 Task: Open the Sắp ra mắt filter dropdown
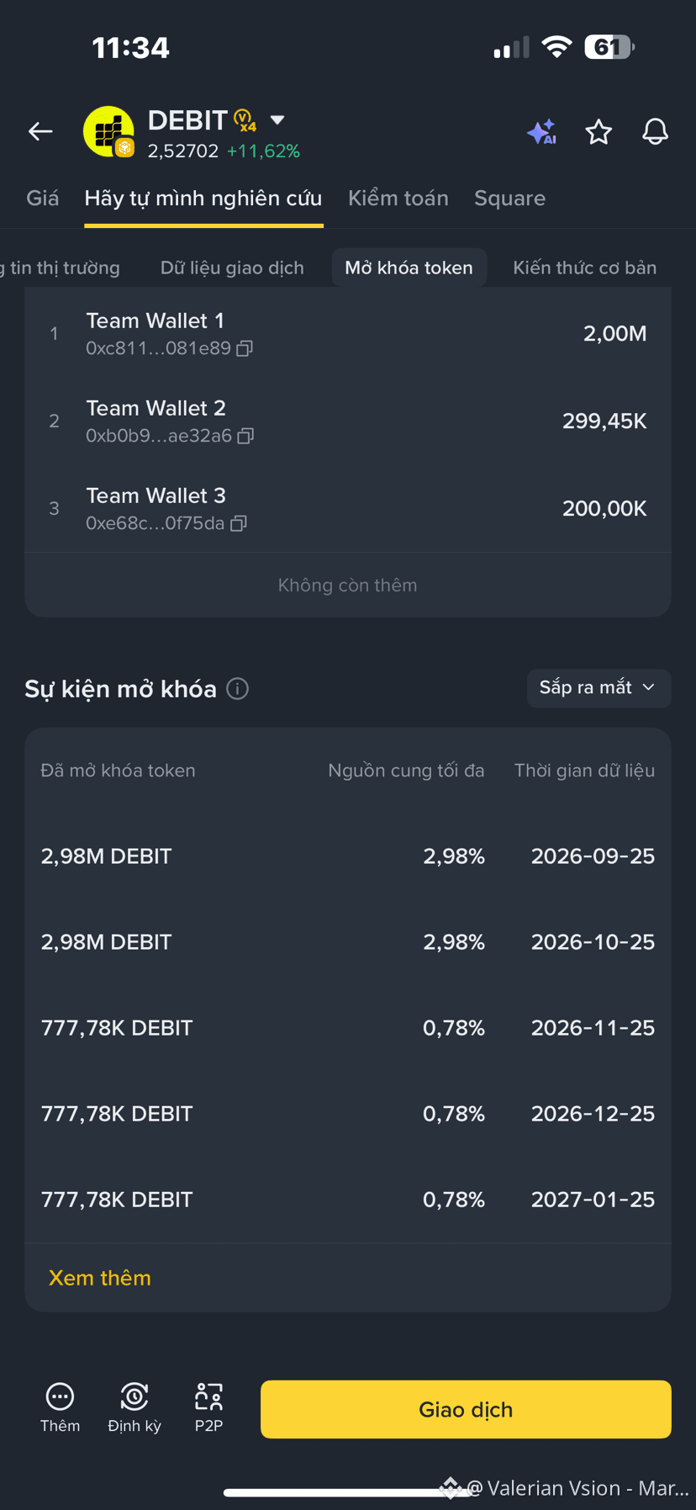(598, 688)
